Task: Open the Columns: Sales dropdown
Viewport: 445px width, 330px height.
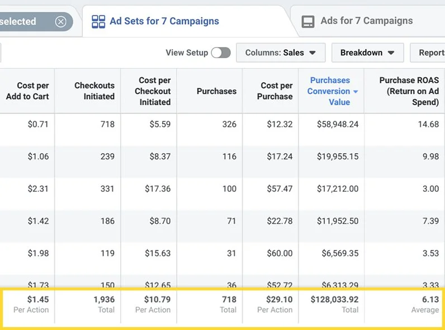Action: pos(280,53)
